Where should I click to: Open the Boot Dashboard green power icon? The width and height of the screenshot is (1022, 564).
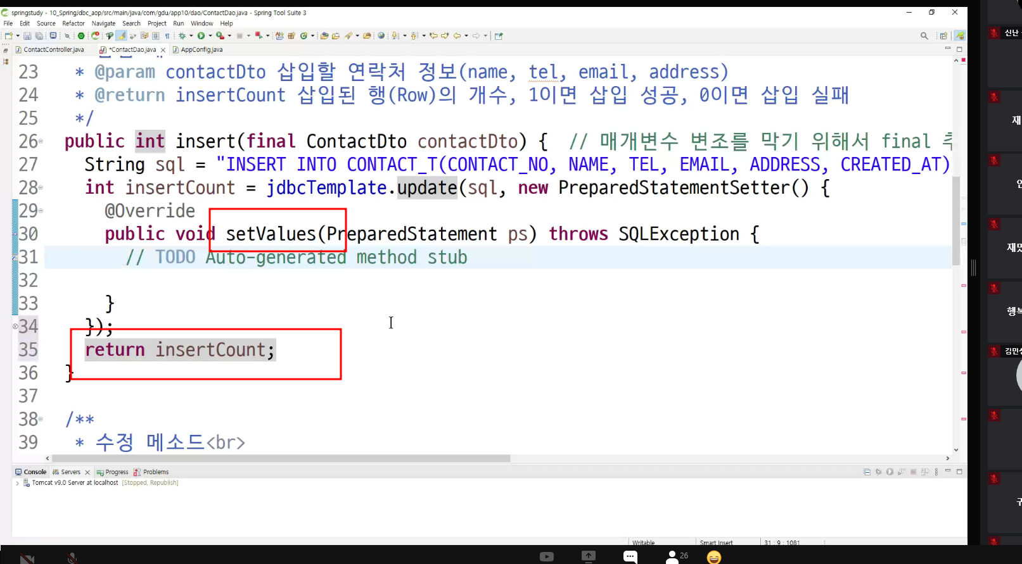81,36
